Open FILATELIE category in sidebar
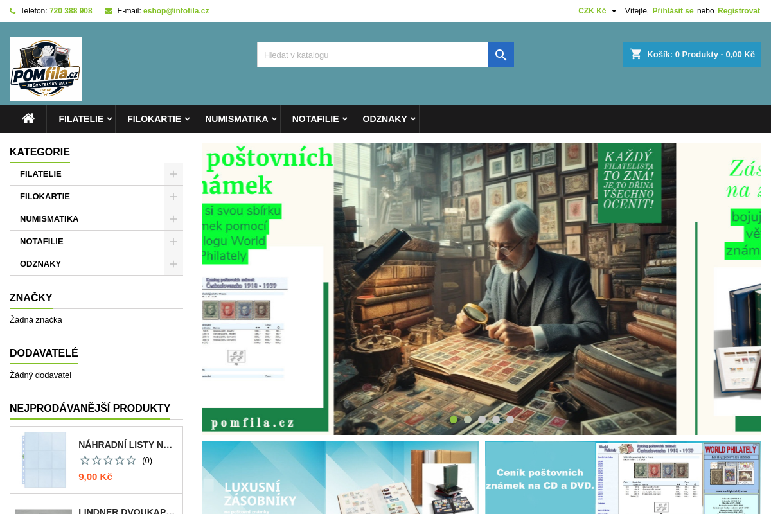This screenshot has width=771, height=514. [40, 174]
